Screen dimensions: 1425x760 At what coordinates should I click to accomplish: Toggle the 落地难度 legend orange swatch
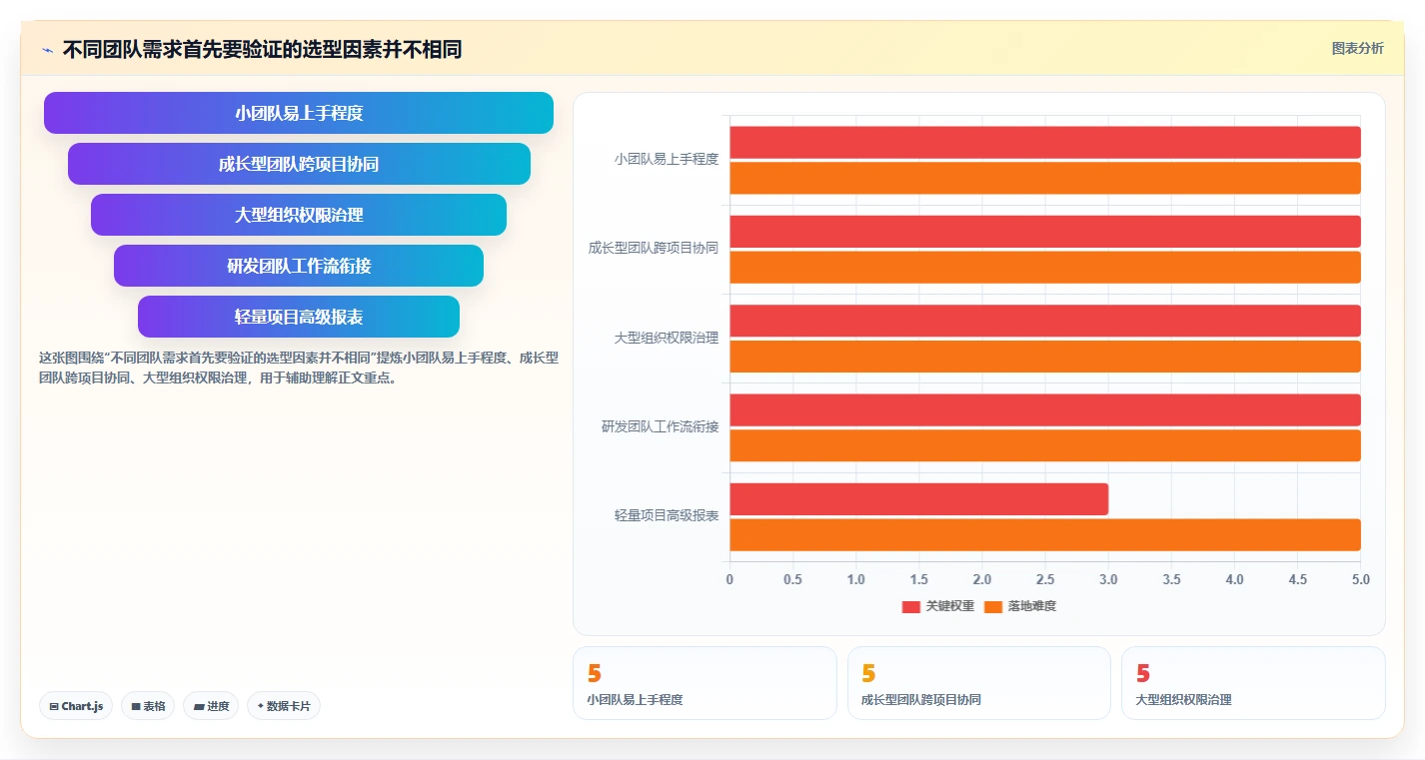coord(992,606)
